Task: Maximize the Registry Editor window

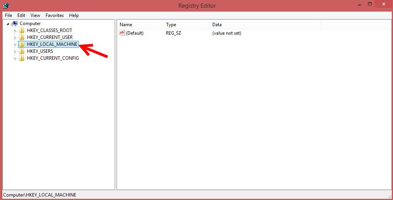Action: click(370, 4)
